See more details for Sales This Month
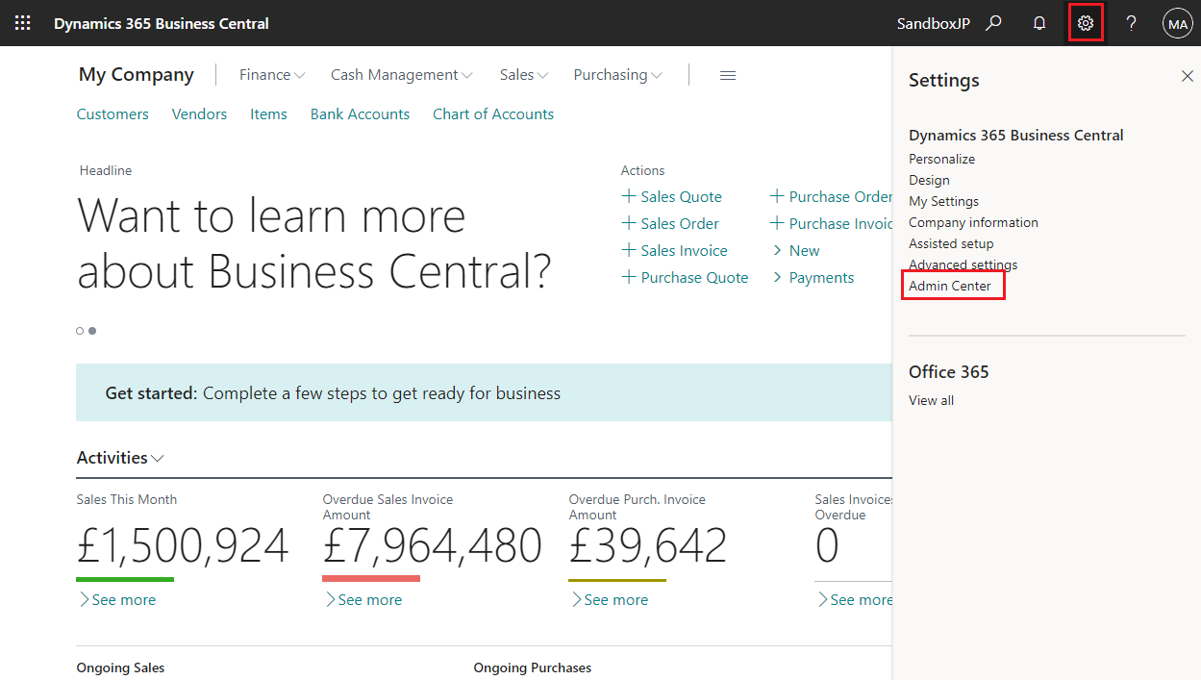The width and height of the screenshot is (1201, 680). [119, 599]
